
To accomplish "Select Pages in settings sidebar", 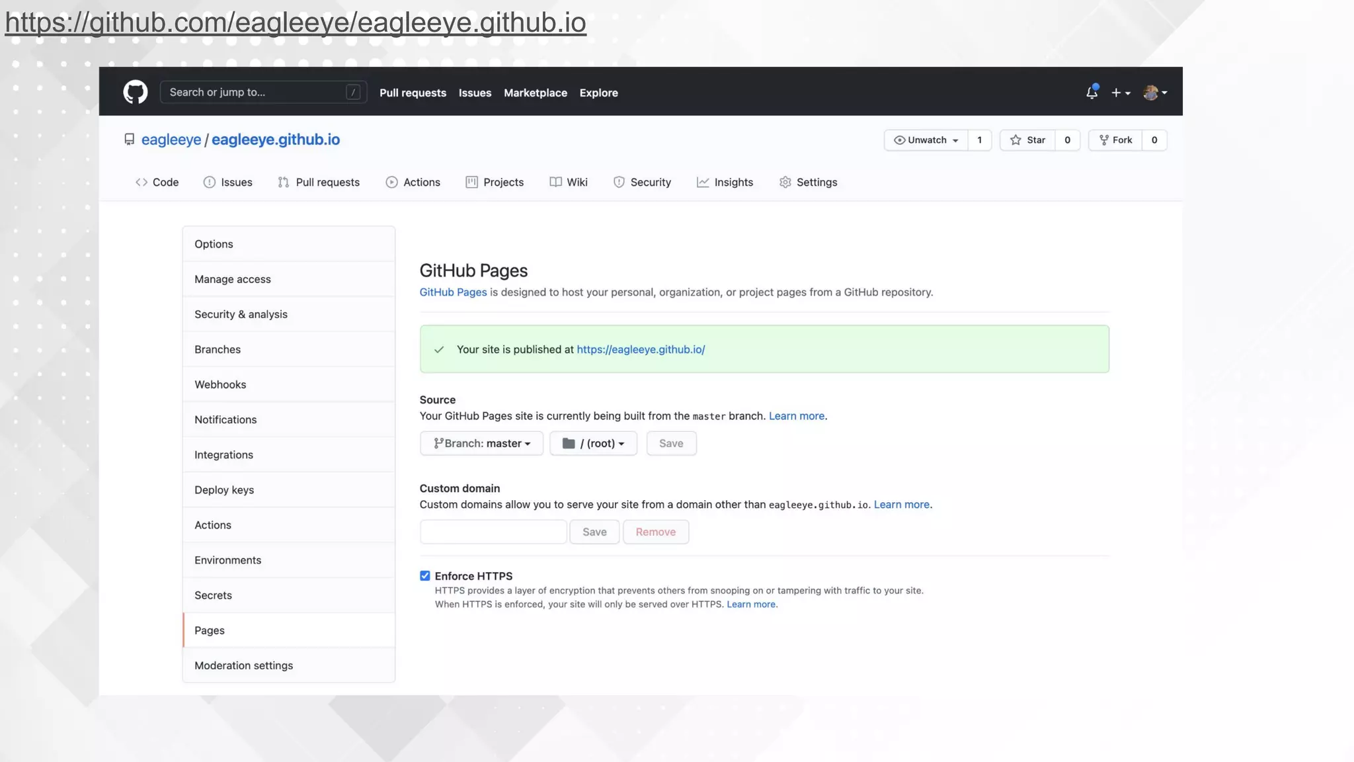I will [x=289, y=630].
